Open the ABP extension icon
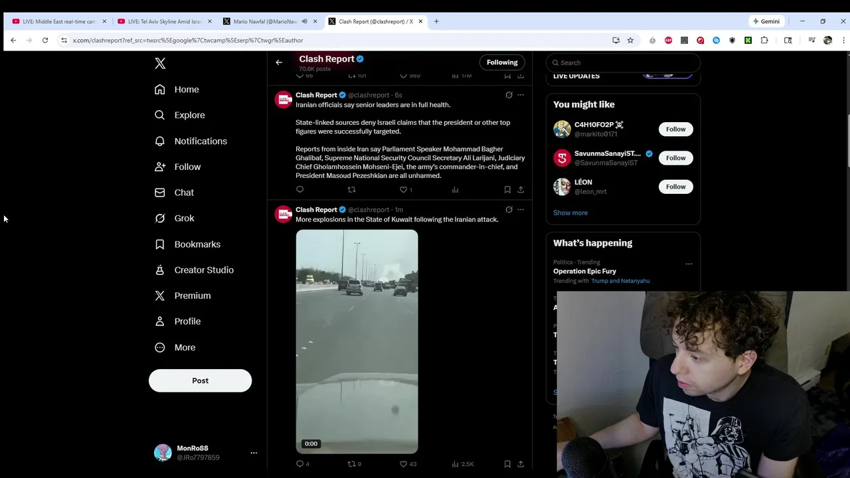The width and height of the screenshot is (850, 478). (x=668, y=40)
